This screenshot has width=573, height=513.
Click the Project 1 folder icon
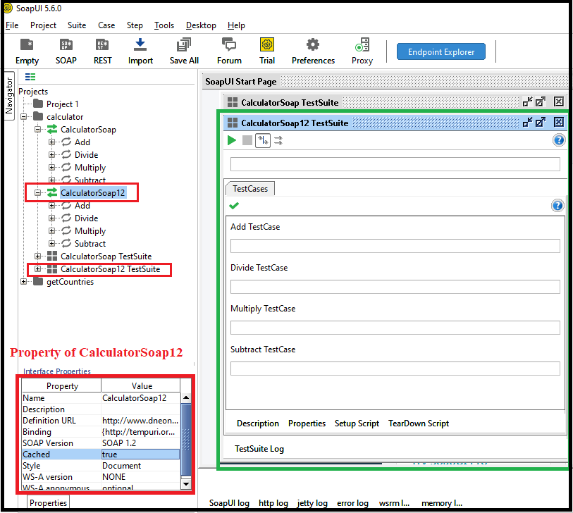(x=38, y=104)
